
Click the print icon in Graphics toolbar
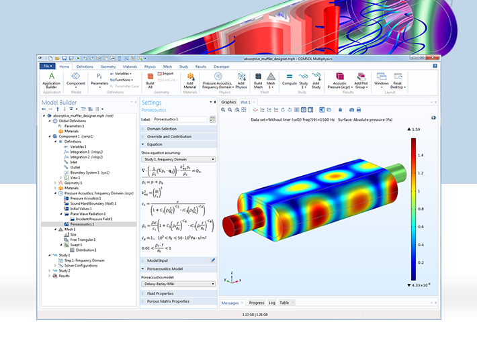coord(359,109)
